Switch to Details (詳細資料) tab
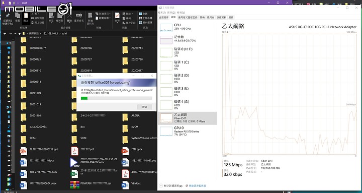362x193 pixels. 222,17
